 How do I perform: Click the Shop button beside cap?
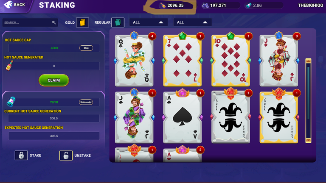86,48
